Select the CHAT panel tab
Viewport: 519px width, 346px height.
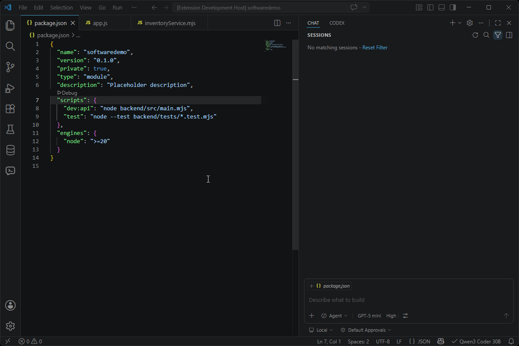coord(313,23)
